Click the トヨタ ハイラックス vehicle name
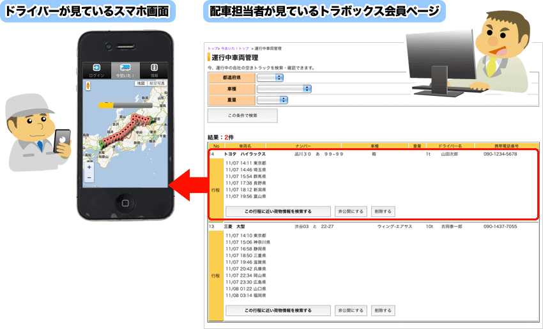This screenshot has height=329, width=543. tap(245, 154)
